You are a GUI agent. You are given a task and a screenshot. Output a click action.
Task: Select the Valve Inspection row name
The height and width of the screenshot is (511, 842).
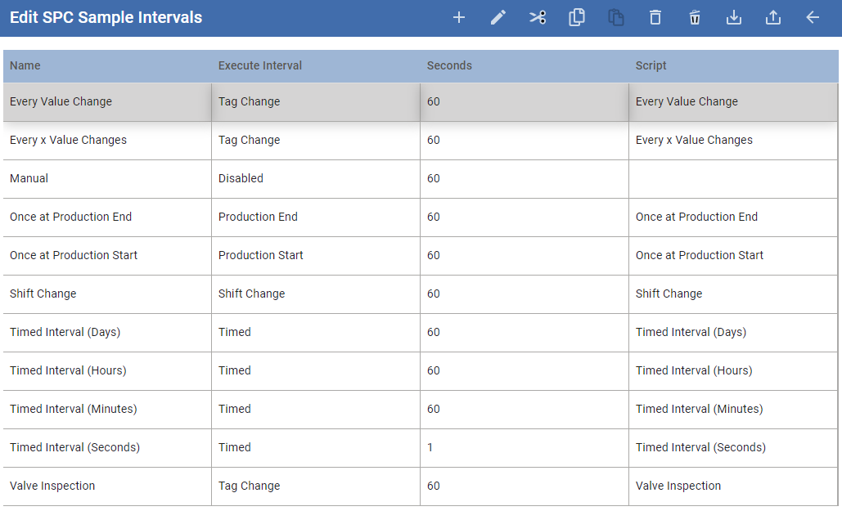point(52,486)
